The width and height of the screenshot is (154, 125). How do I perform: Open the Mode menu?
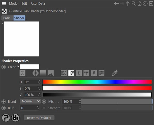[13, 4]
